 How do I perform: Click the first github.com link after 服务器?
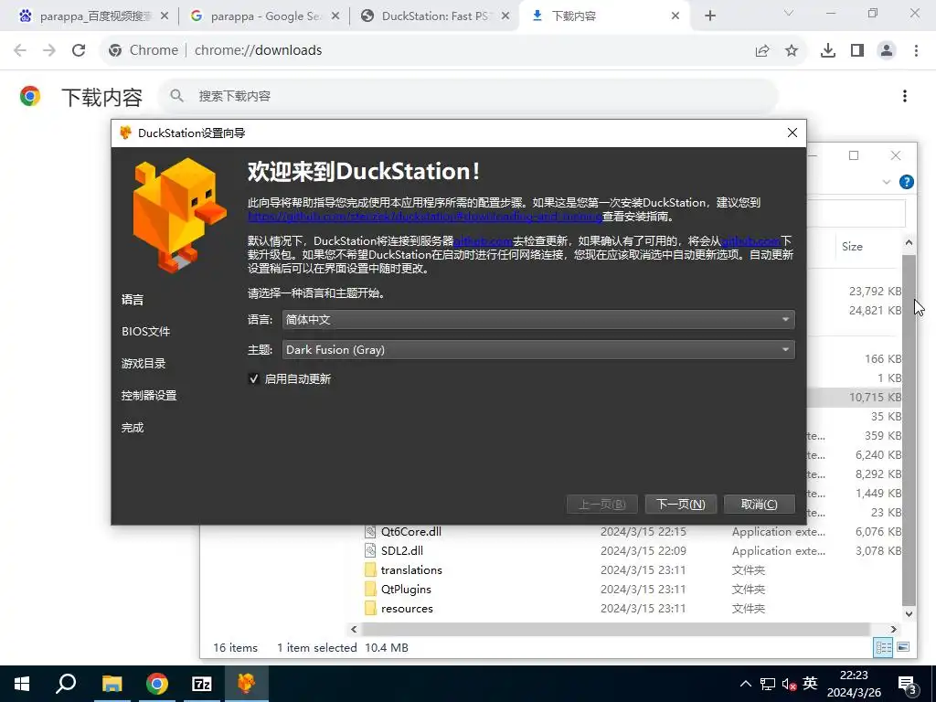point(483,240)
